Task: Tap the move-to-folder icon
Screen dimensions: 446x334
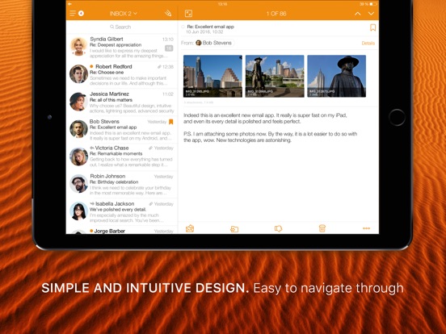Action: point(234,229)
